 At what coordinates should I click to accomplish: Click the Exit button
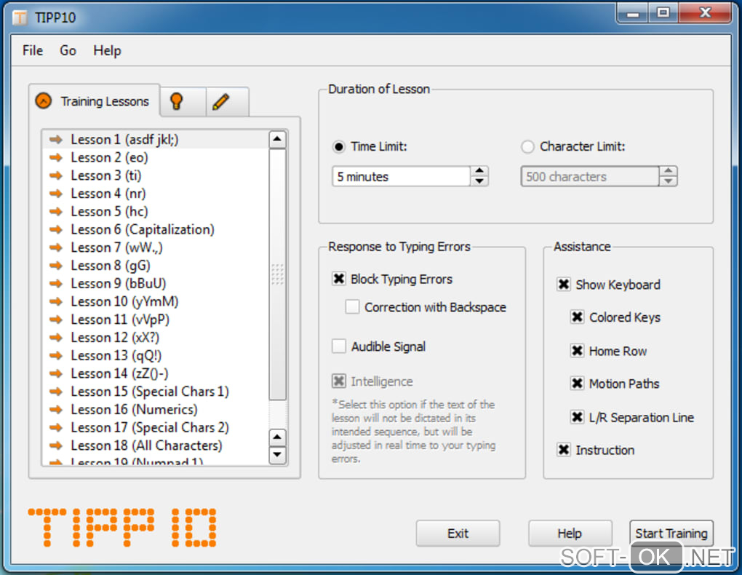coord(458,534)
